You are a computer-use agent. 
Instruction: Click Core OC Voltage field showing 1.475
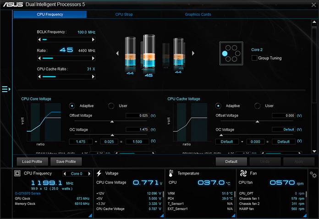[x=137, y=130]
